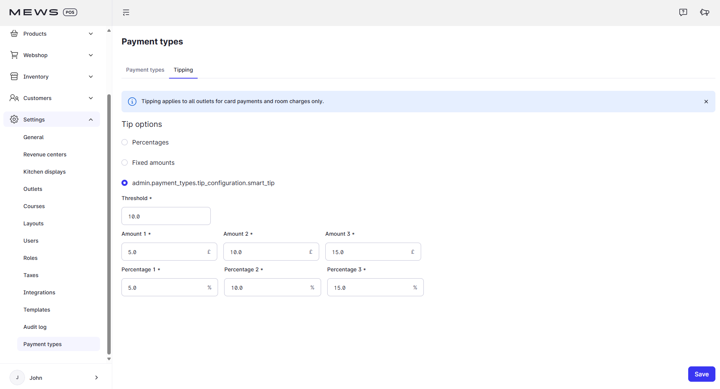720x389 pixels.
Task: Open the announcements megaphone icon
Action: coord(705,12)
